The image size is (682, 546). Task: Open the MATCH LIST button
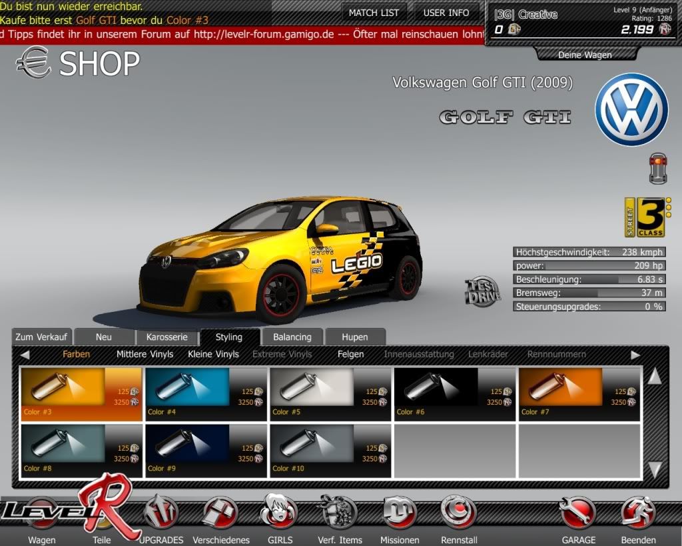tap(374, 13)
